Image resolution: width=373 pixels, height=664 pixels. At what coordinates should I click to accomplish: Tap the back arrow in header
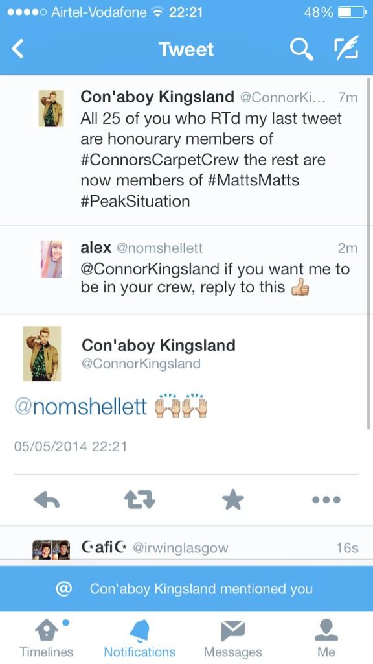click(x=17, y=49)
